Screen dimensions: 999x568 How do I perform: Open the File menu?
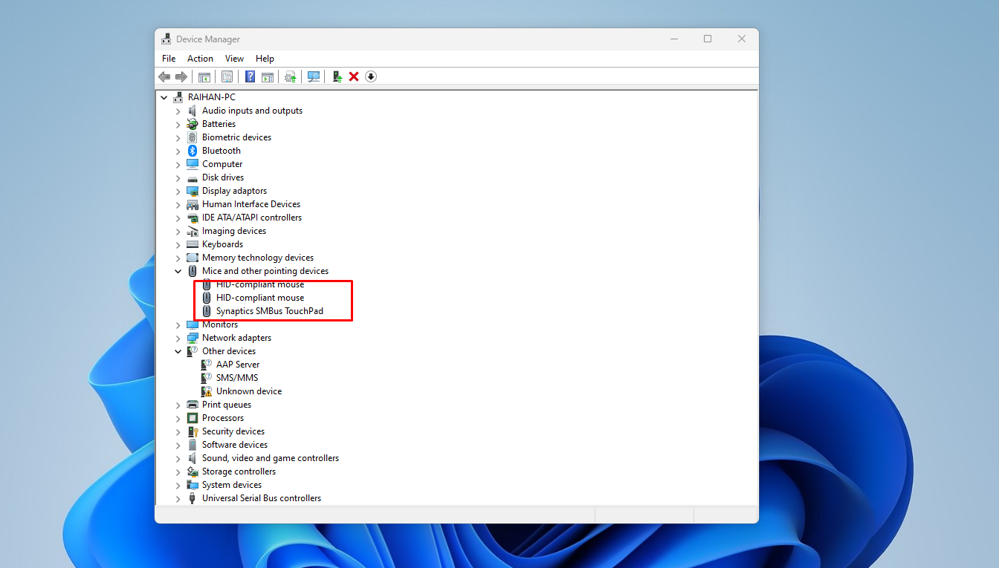coord(169,59)
